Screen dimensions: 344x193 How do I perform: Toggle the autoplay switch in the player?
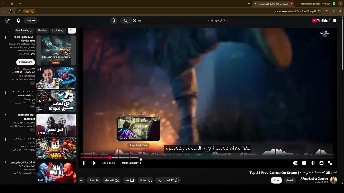(296, 163)
